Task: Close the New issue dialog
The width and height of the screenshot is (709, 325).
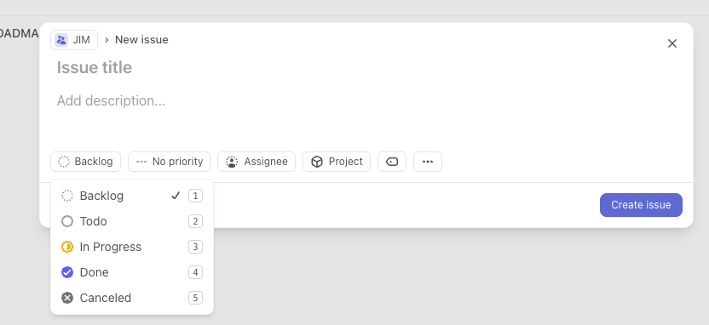Action: [672, 43]
